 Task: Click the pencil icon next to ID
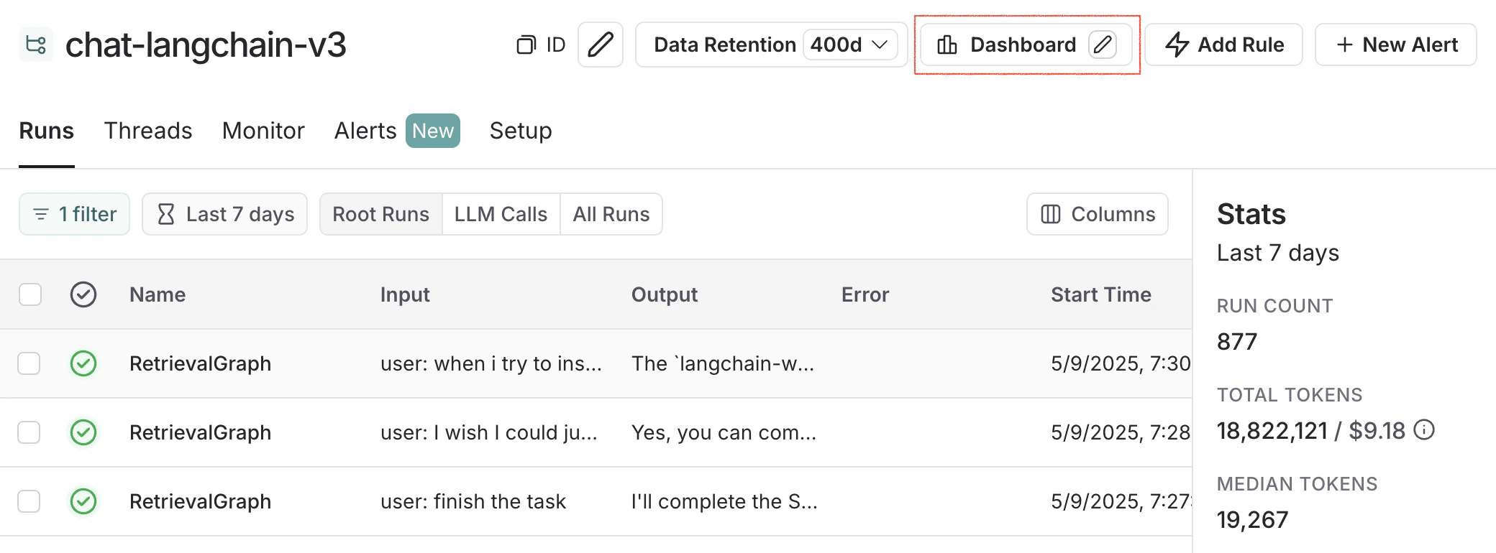601,45
